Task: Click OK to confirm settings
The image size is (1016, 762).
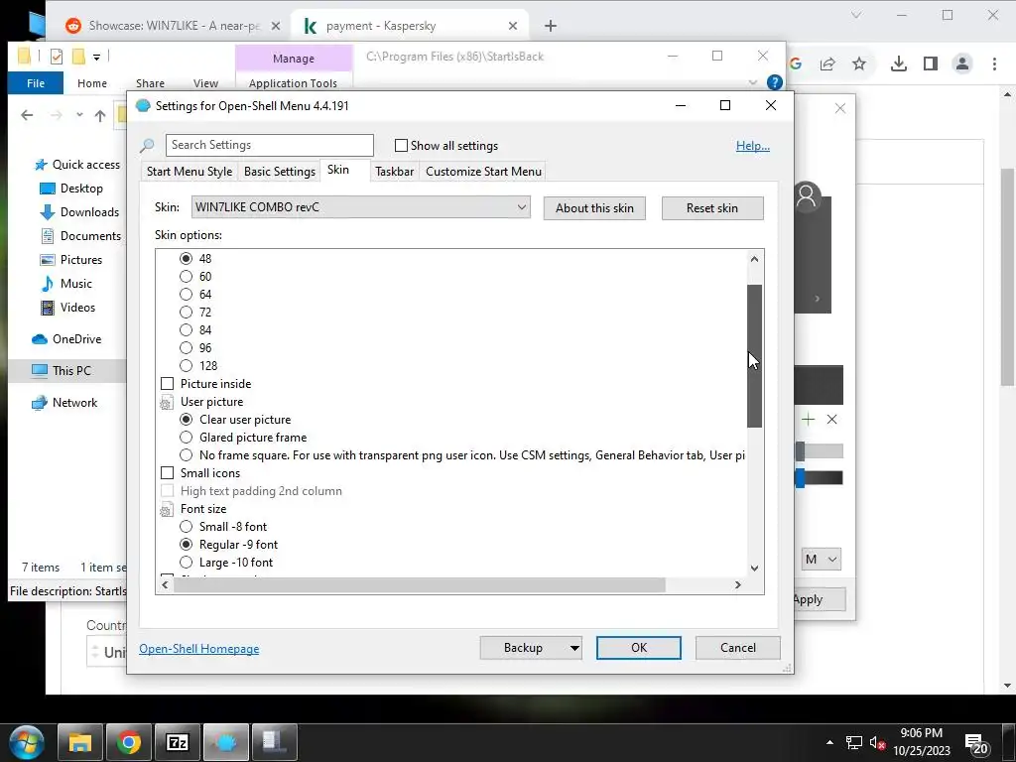Action: pyautogui.click(x=638, y=648)
